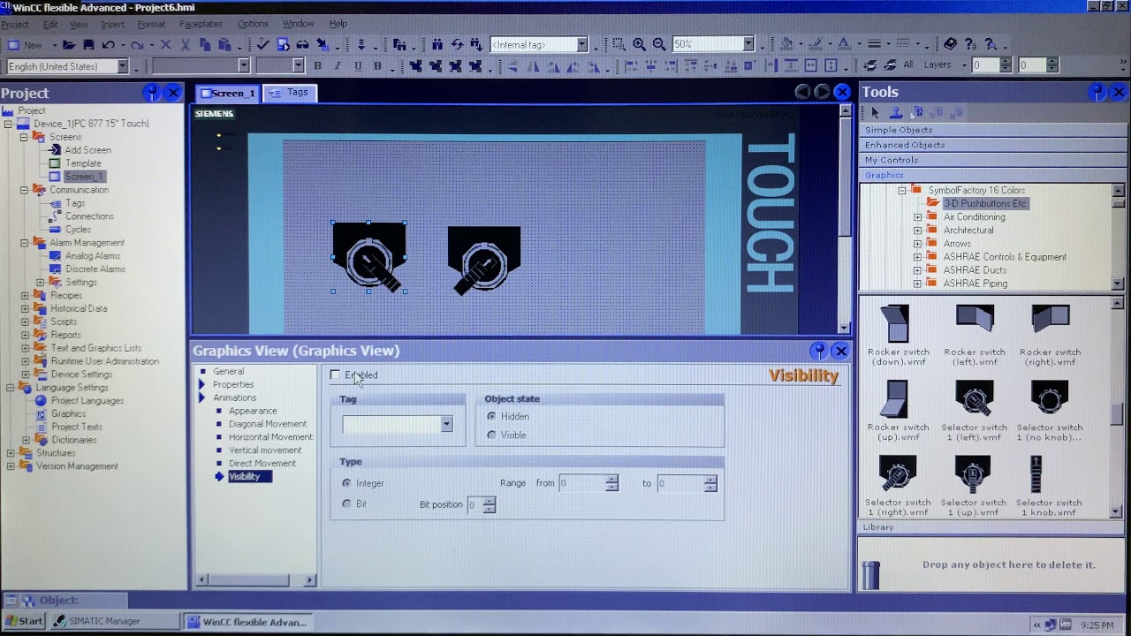The width and height of the screenshot is (1131, 636).
Task: Switch to the Tags tab
Action: click(290, 93)
